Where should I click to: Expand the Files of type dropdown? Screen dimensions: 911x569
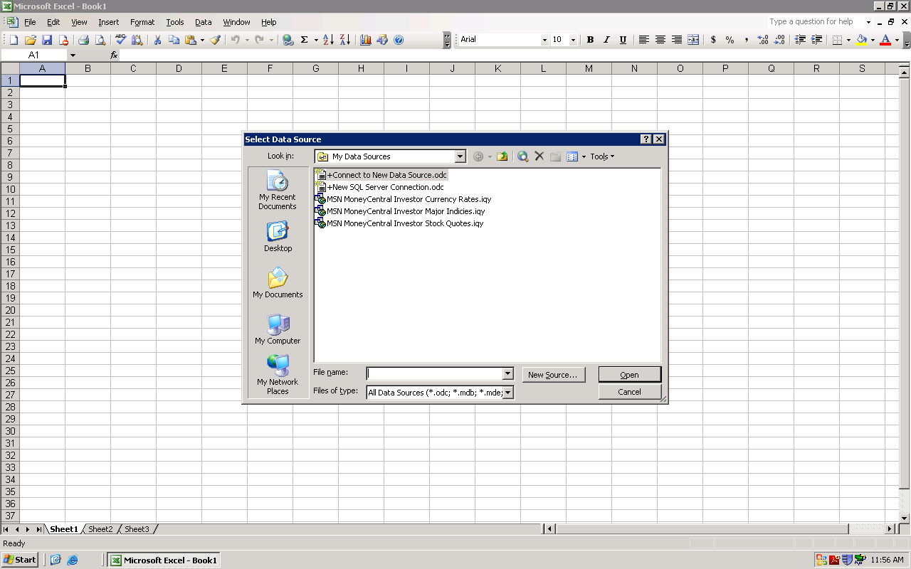point(507,393)
